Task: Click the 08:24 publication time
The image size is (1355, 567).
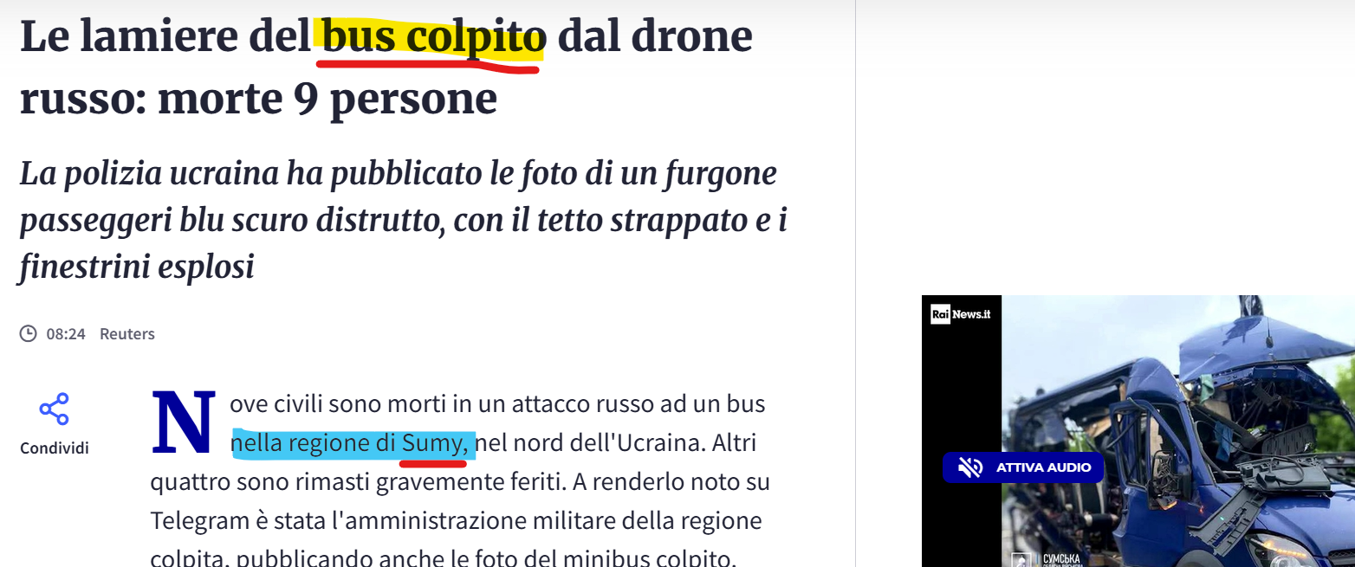Action: click(x=66, y=334)
